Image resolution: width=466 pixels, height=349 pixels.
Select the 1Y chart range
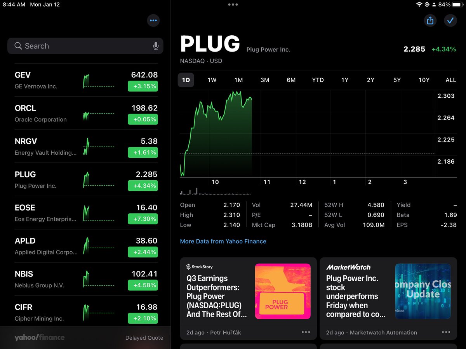click(345, 80)
